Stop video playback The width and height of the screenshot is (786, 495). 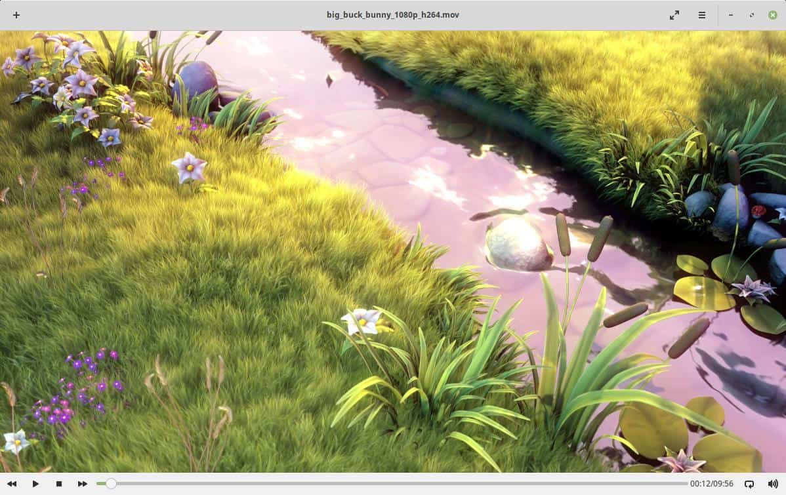pyautogui.click(x=58, y=483)
